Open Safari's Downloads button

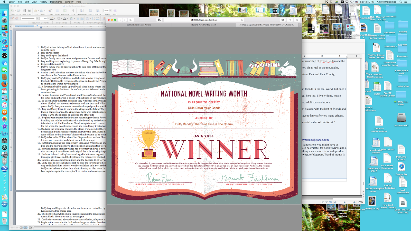pyautogui.click(x=283, y=20)
